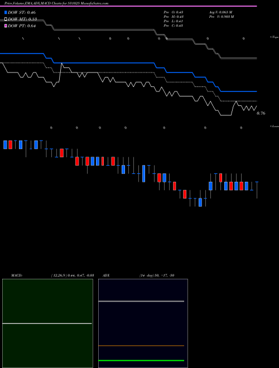The height and width of the screenshot is (368, 279).
Task: Click the blue DOW ST legend square
Action: [6, 12]
